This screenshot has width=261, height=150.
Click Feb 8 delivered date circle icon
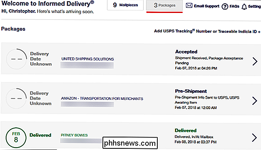tap(16, 137)
